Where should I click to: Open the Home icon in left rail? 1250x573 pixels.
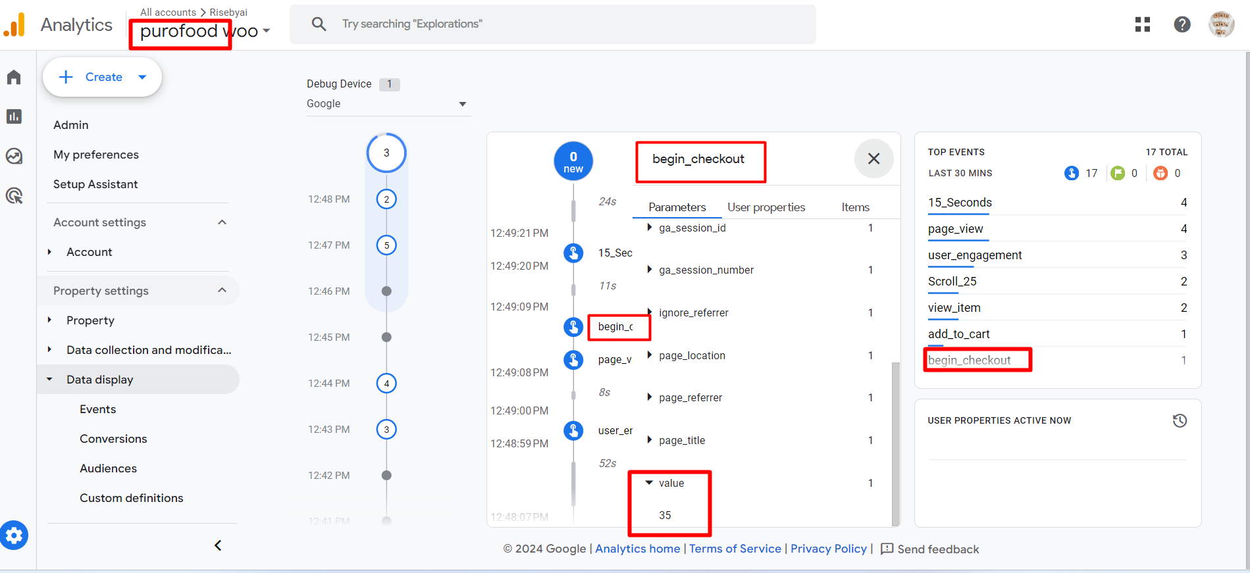(14, 77)
